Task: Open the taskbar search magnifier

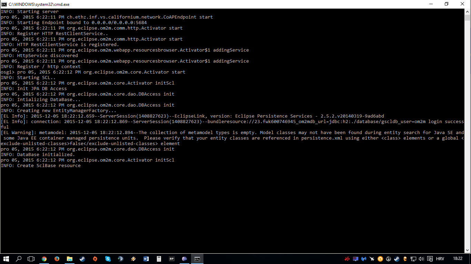Action: pyautogui.click(x=19, y=259)
